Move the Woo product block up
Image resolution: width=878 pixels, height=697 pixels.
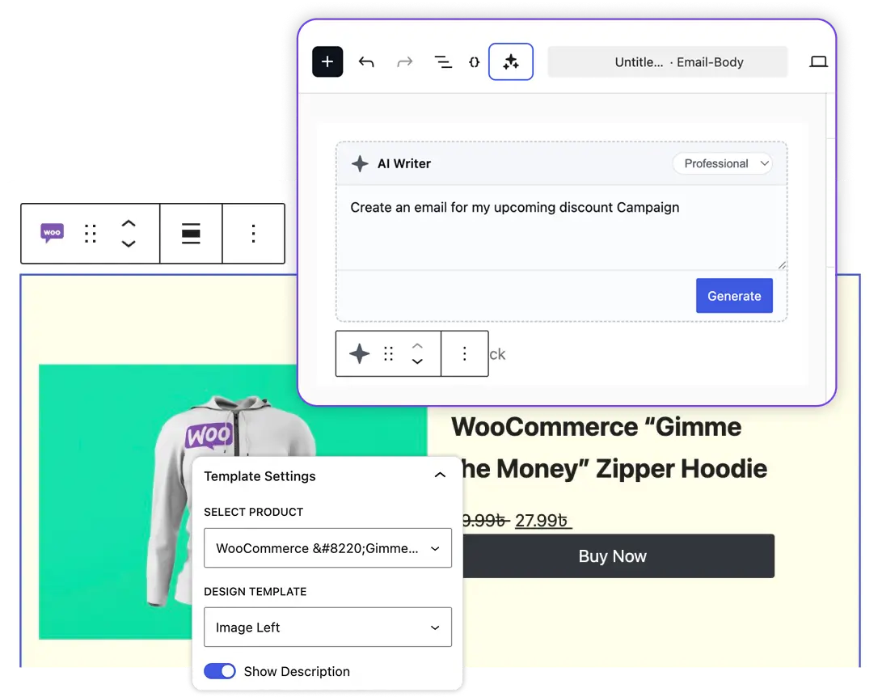(x=129, y=223)
